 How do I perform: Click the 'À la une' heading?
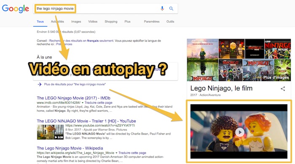pyautogui.click(x=44, y=57)
